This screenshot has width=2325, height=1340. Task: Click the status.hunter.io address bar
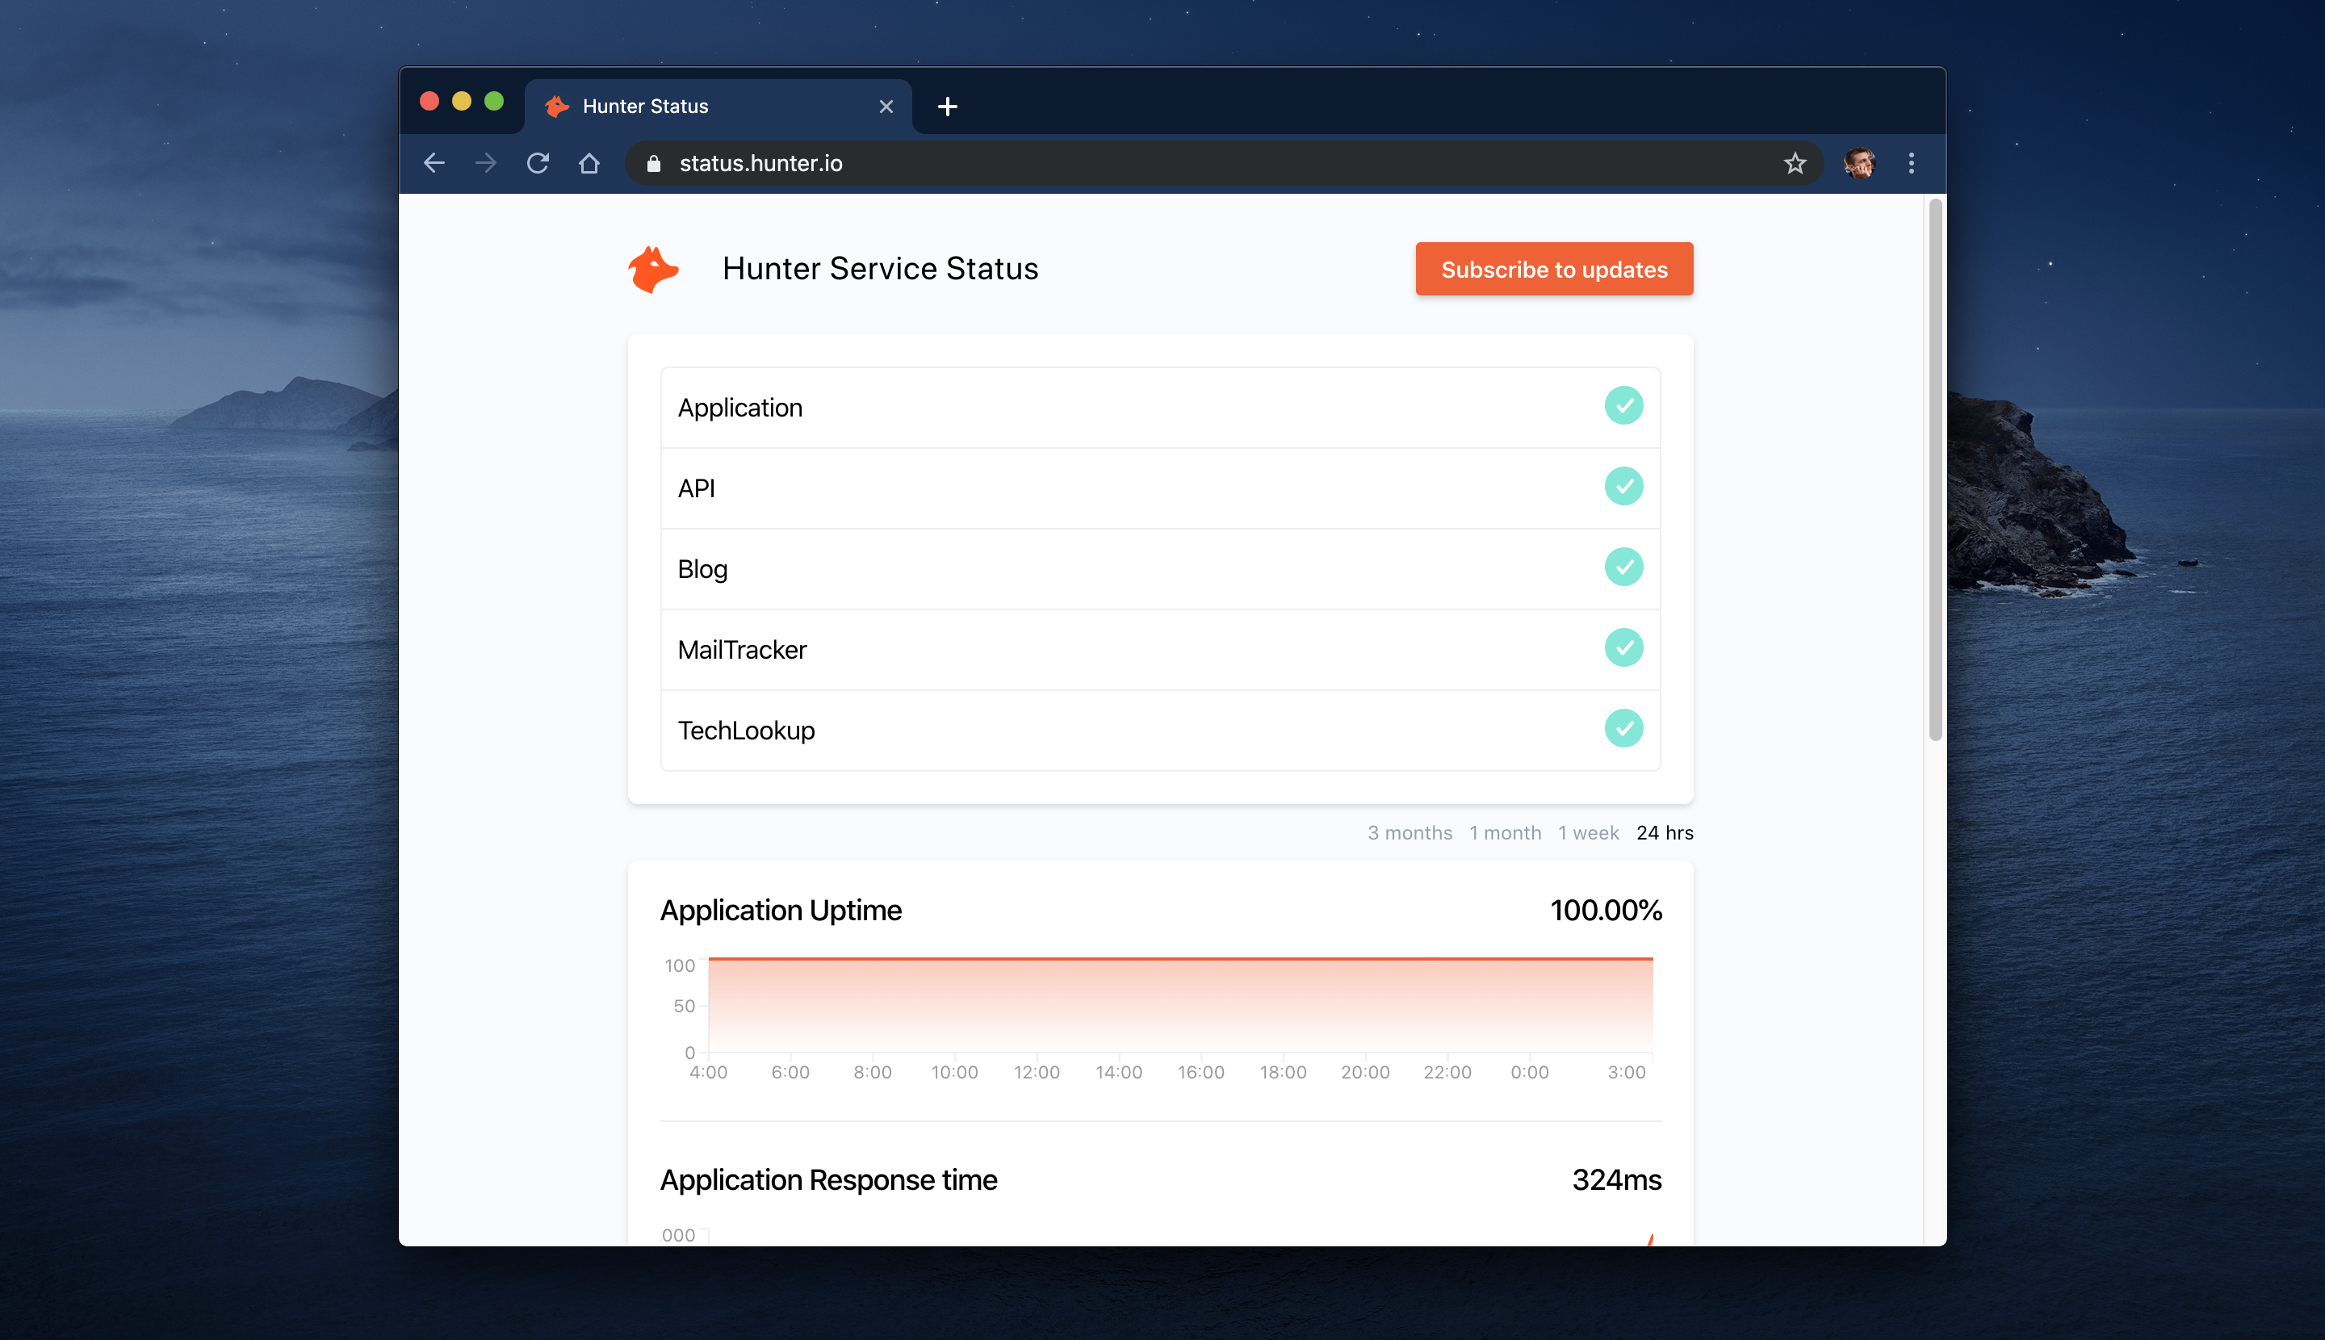tap(1196, 163)
